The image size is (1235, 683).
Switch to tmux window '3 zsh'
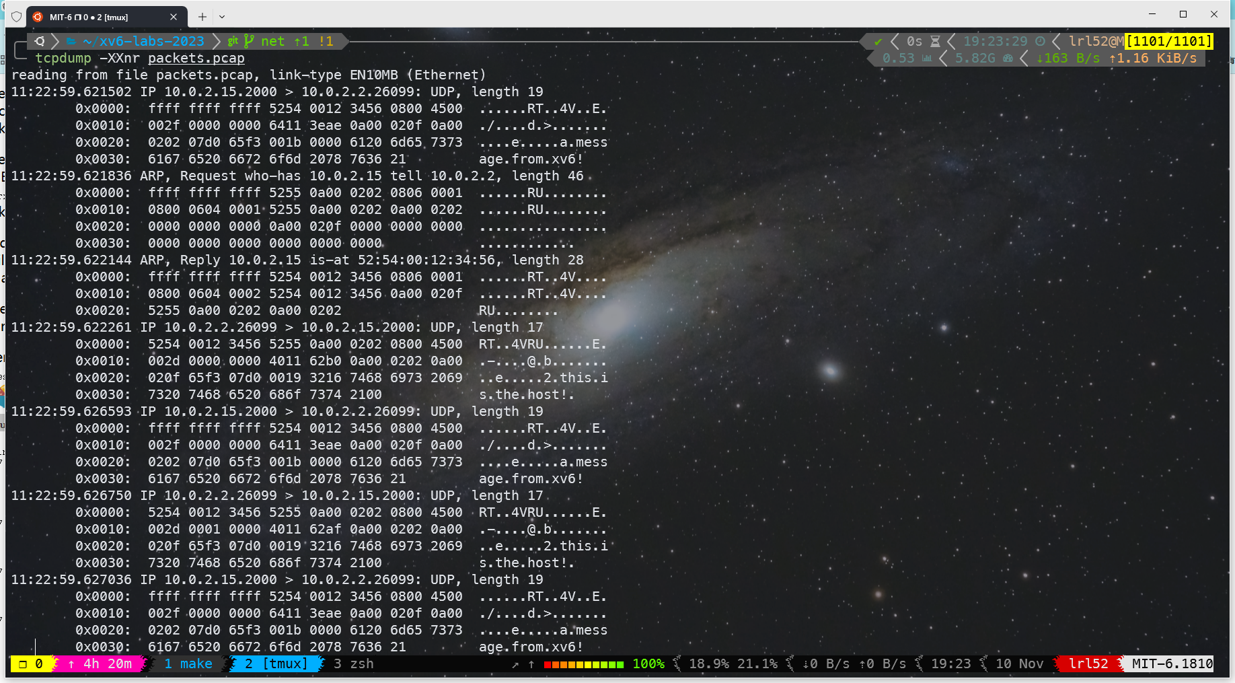354,663
